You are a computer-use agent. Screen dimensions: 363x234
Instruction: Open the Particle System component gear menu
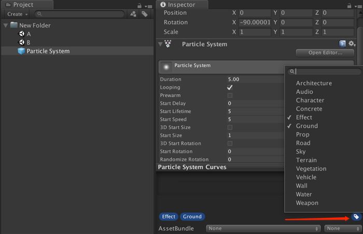352,45
